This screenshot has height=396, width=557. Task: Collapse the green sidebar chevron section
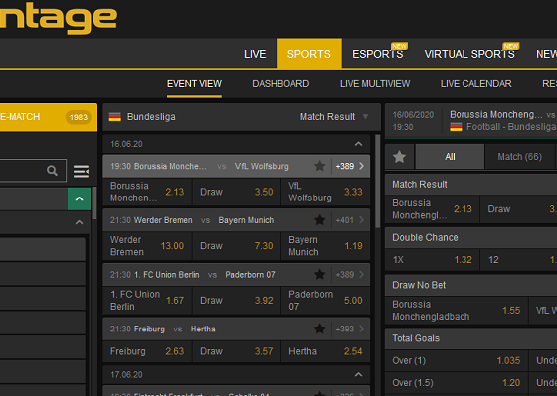(x=79, y=198)
